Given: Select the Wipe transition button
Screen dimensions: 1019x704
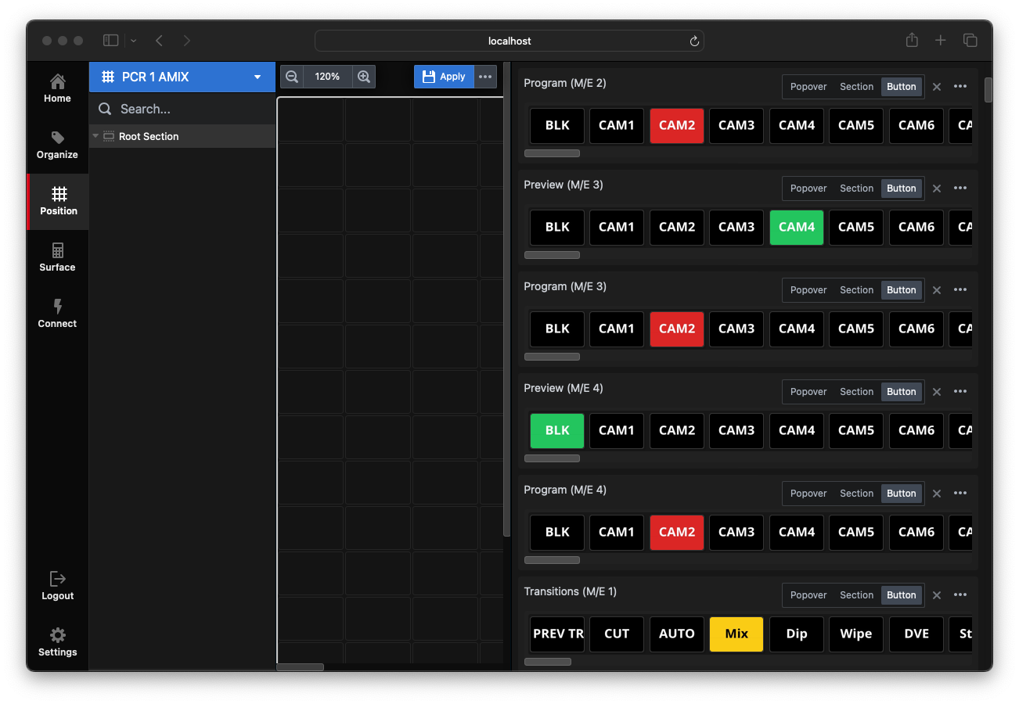Looking at the screenshot, I should tap(856, 634).
